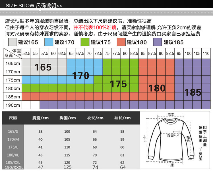
Task: Click the 胸围/cm column header
Action: 68,118
